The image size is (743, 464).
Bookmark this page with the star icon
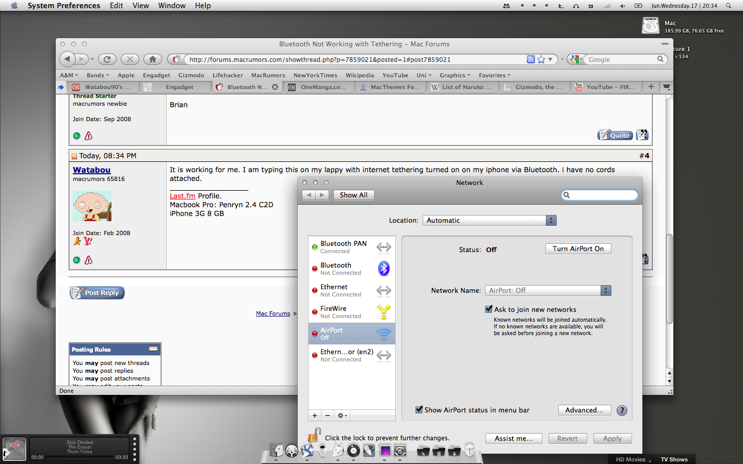(x=541, y=59)
